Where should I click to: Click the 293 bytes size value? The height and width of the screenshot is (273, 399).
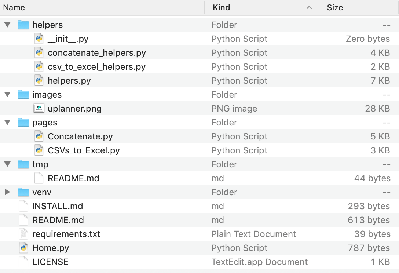369,206
